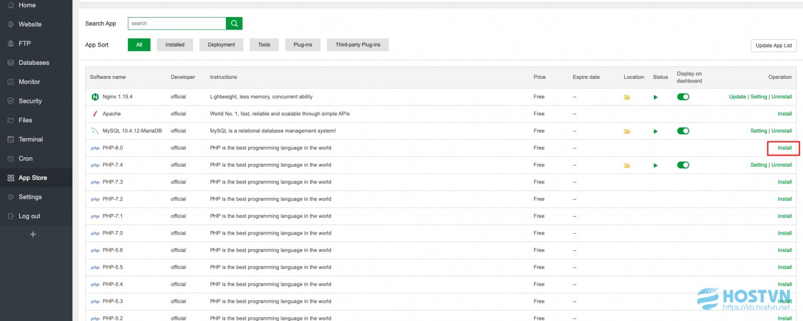The image size is (803, 321).
Task: Click the PHP-8.0 php logo icon
Action: coord(95,148)
